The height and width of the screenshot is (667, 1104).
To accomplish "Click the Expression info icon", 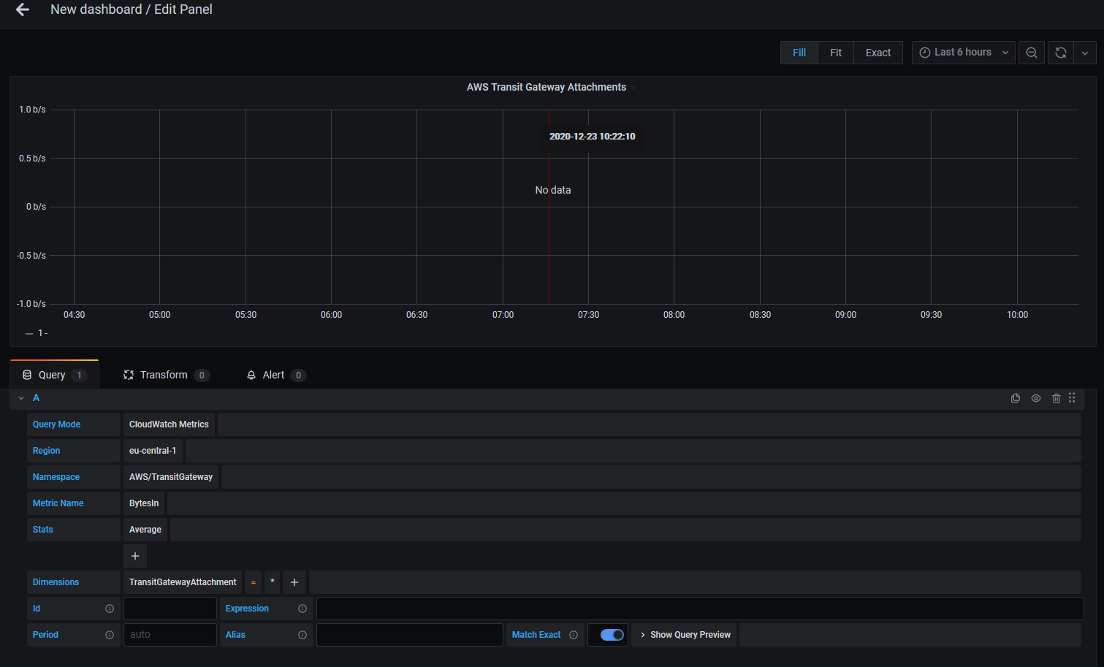I will tap(302, 609).
